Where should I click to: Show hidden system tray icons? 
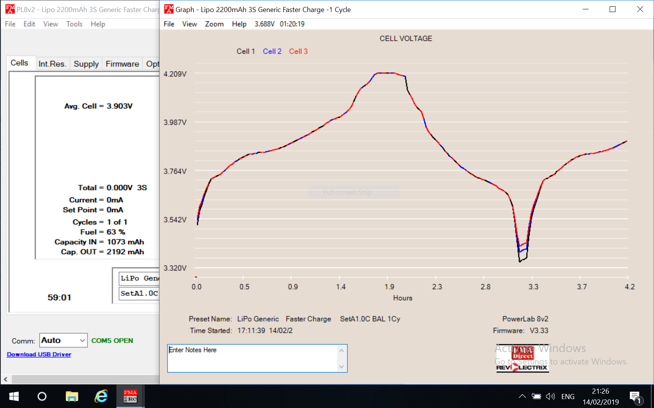click(x=522, y=397)
